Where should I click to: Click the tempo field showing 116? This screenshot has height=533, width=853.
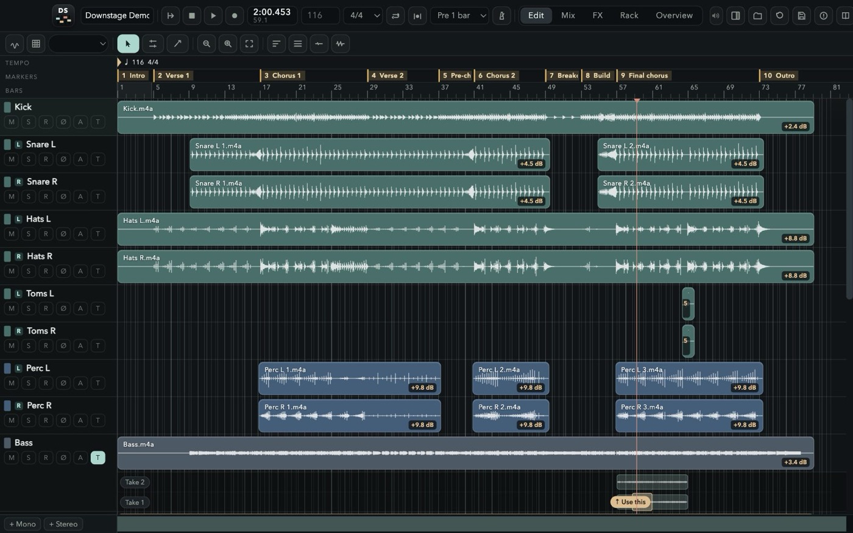pyautogui.click(x=320, y=15)
